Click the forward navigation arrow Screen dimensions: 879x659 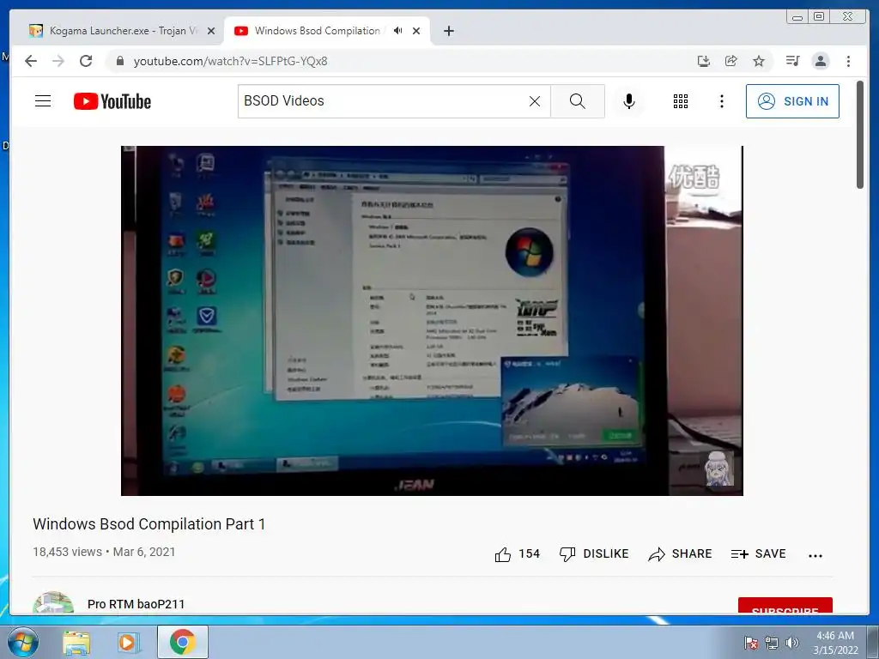pyautogui.click(x=58, y=61)
